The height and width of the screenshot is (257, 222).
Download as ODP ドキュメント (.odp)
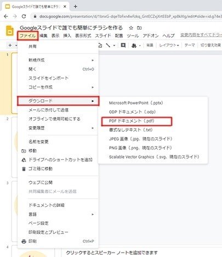pos(153,112)
